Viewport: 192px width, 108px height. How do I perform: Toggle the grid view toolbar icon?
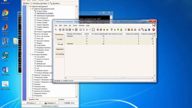coord(93,30)
